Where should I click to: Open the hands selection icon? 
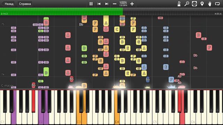pyautogui.click(x=210, y=4)
